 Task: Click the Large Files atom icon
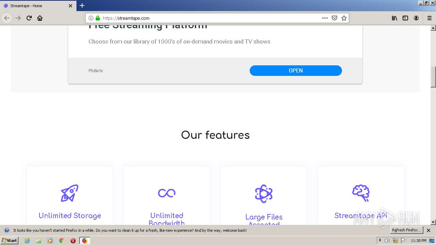[264, 194]
